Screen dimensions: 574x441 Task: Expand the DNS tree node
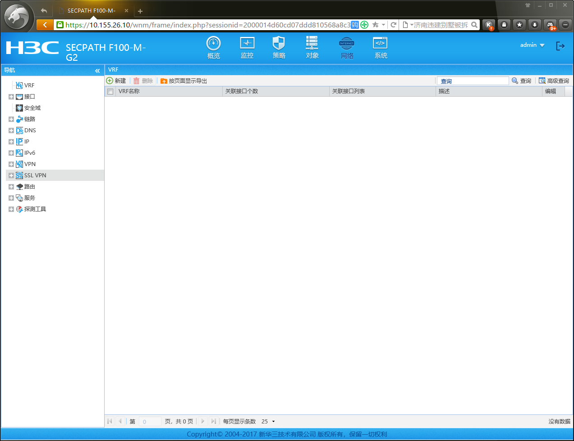point(11,130)
